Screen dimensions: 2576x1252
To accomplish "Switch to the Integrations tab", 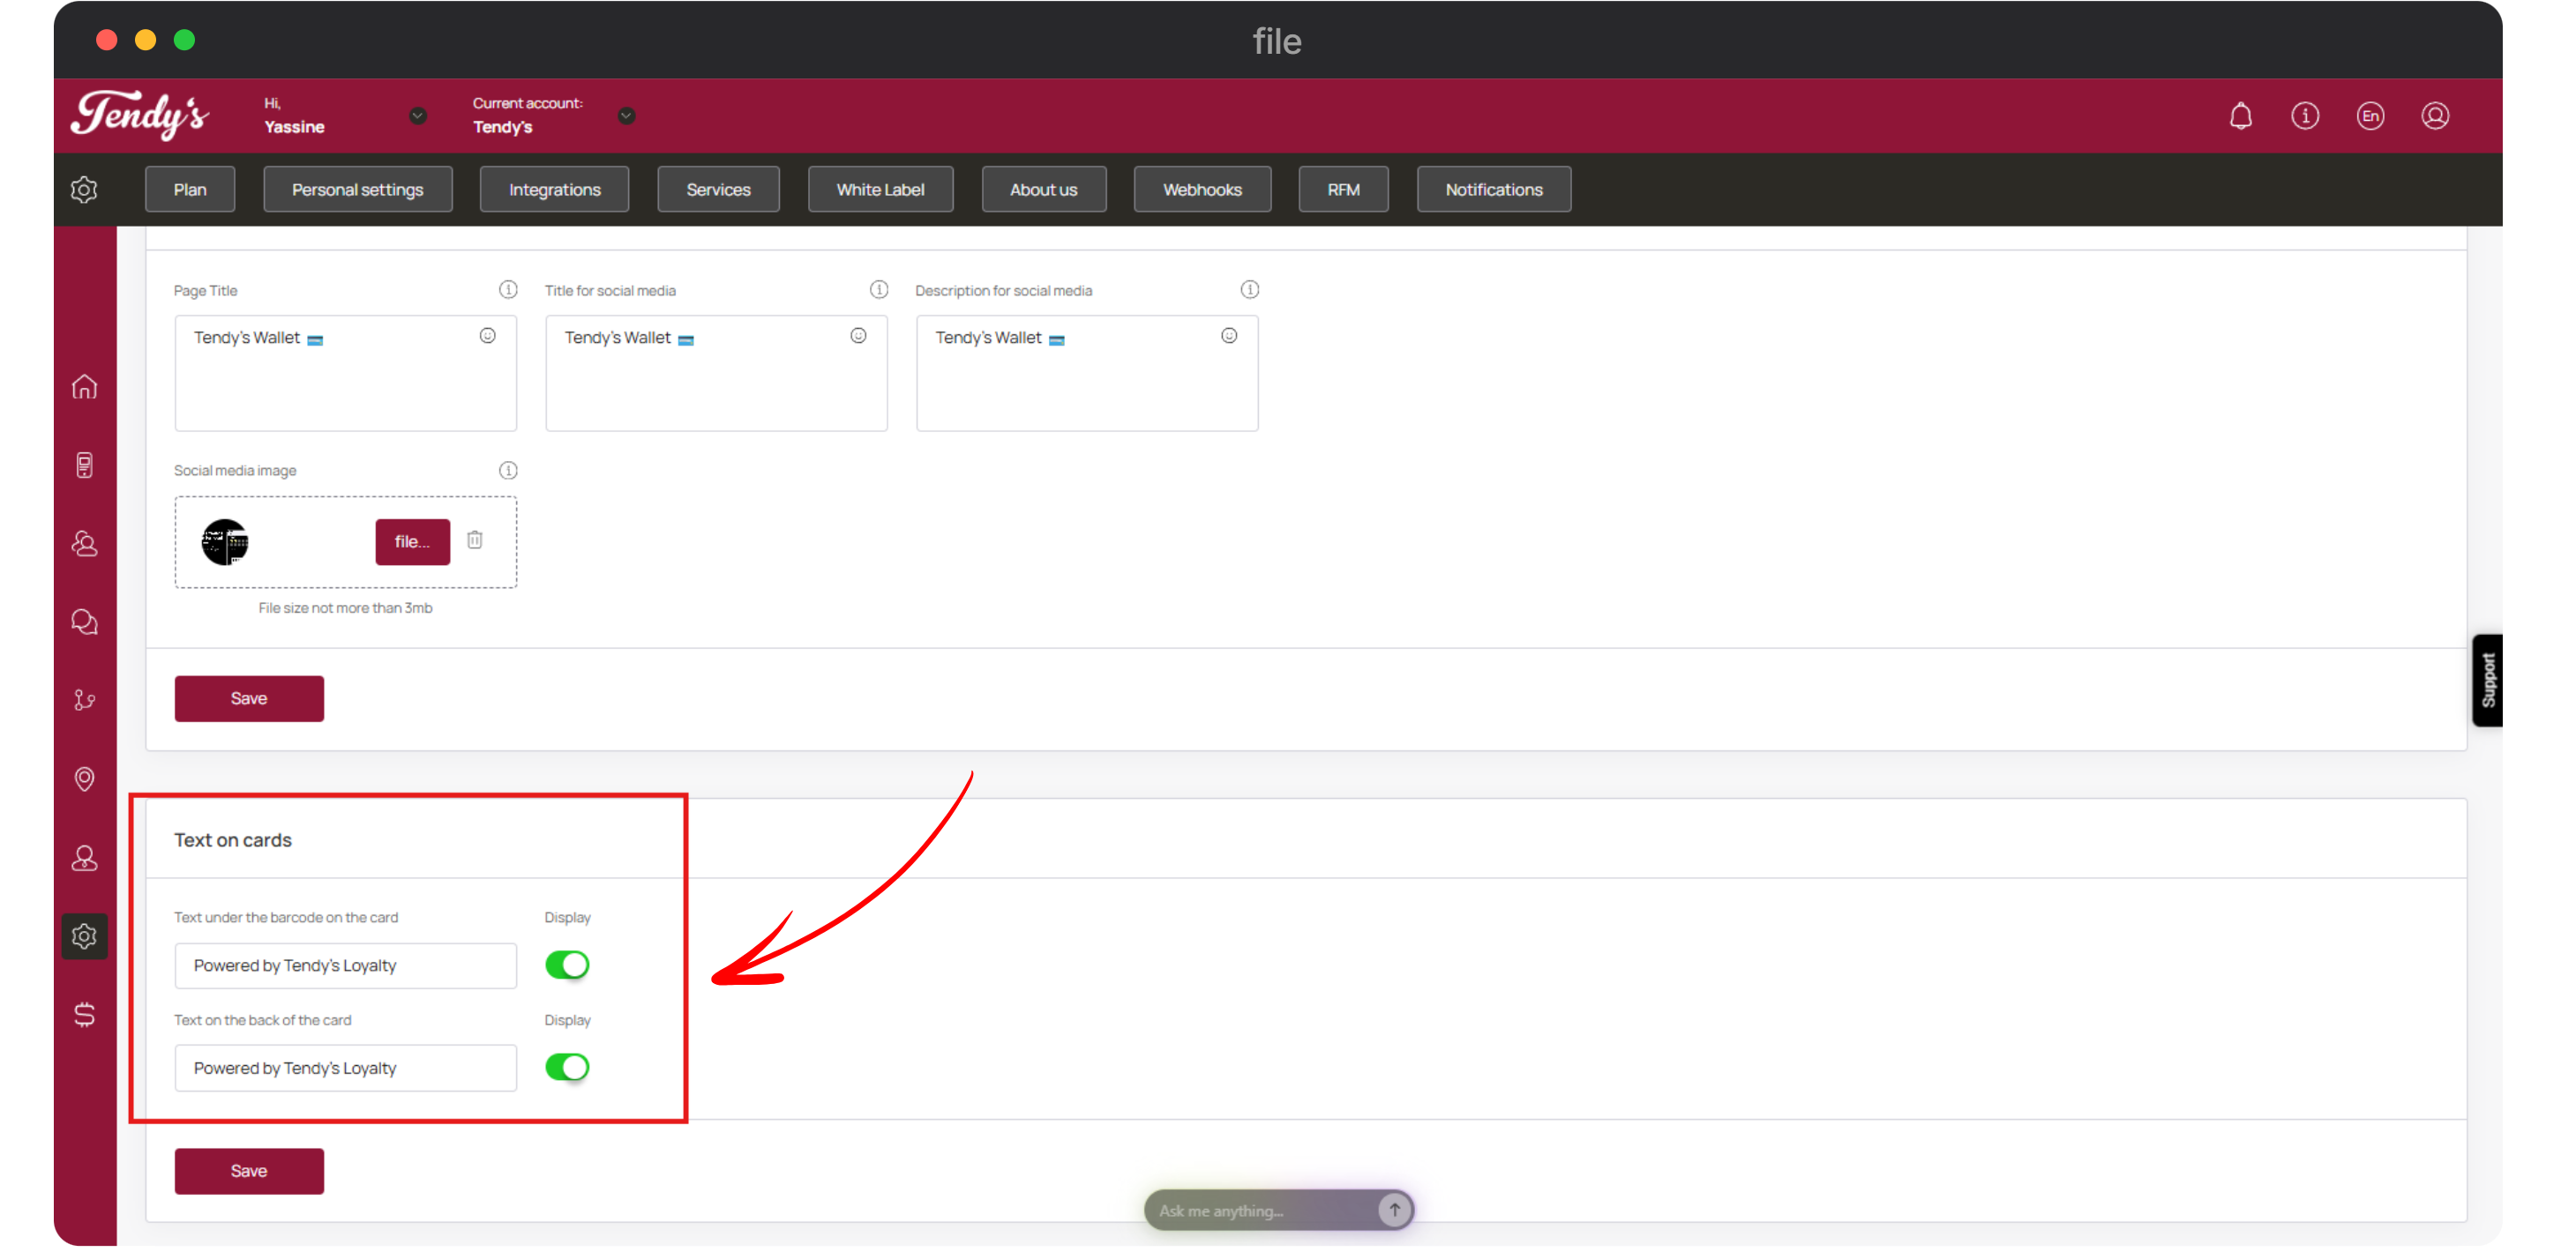I will pos(554,190).
